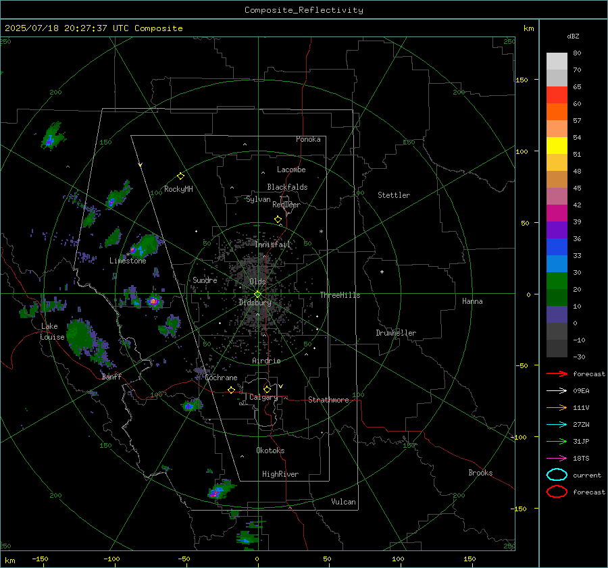The image size is (608, 568).
Task: Click the yellow diamond marker below Cochrane
Action: point(232,390)
